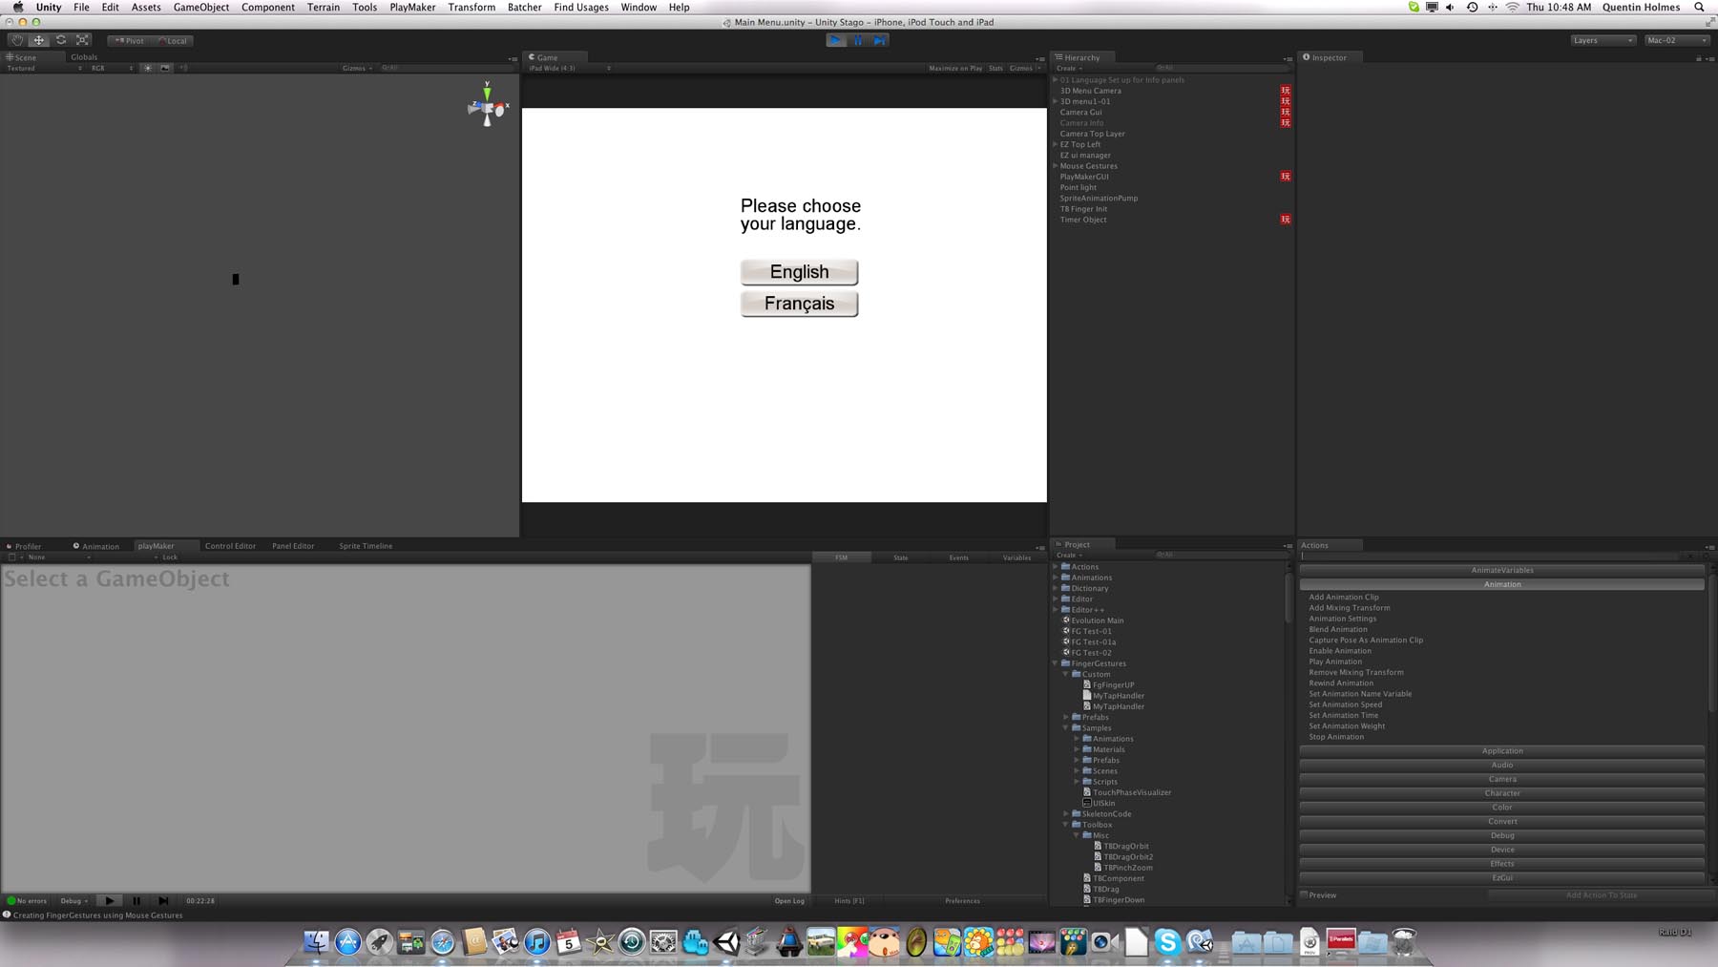Open the PlayMaker menu in the menu bar
The height and width of the screenshot is (967, 1718).
tap(411, 7)
